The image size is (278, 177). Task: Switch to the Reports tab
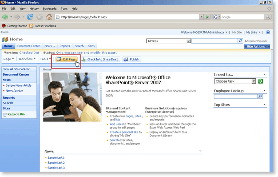tap(65, 46)
